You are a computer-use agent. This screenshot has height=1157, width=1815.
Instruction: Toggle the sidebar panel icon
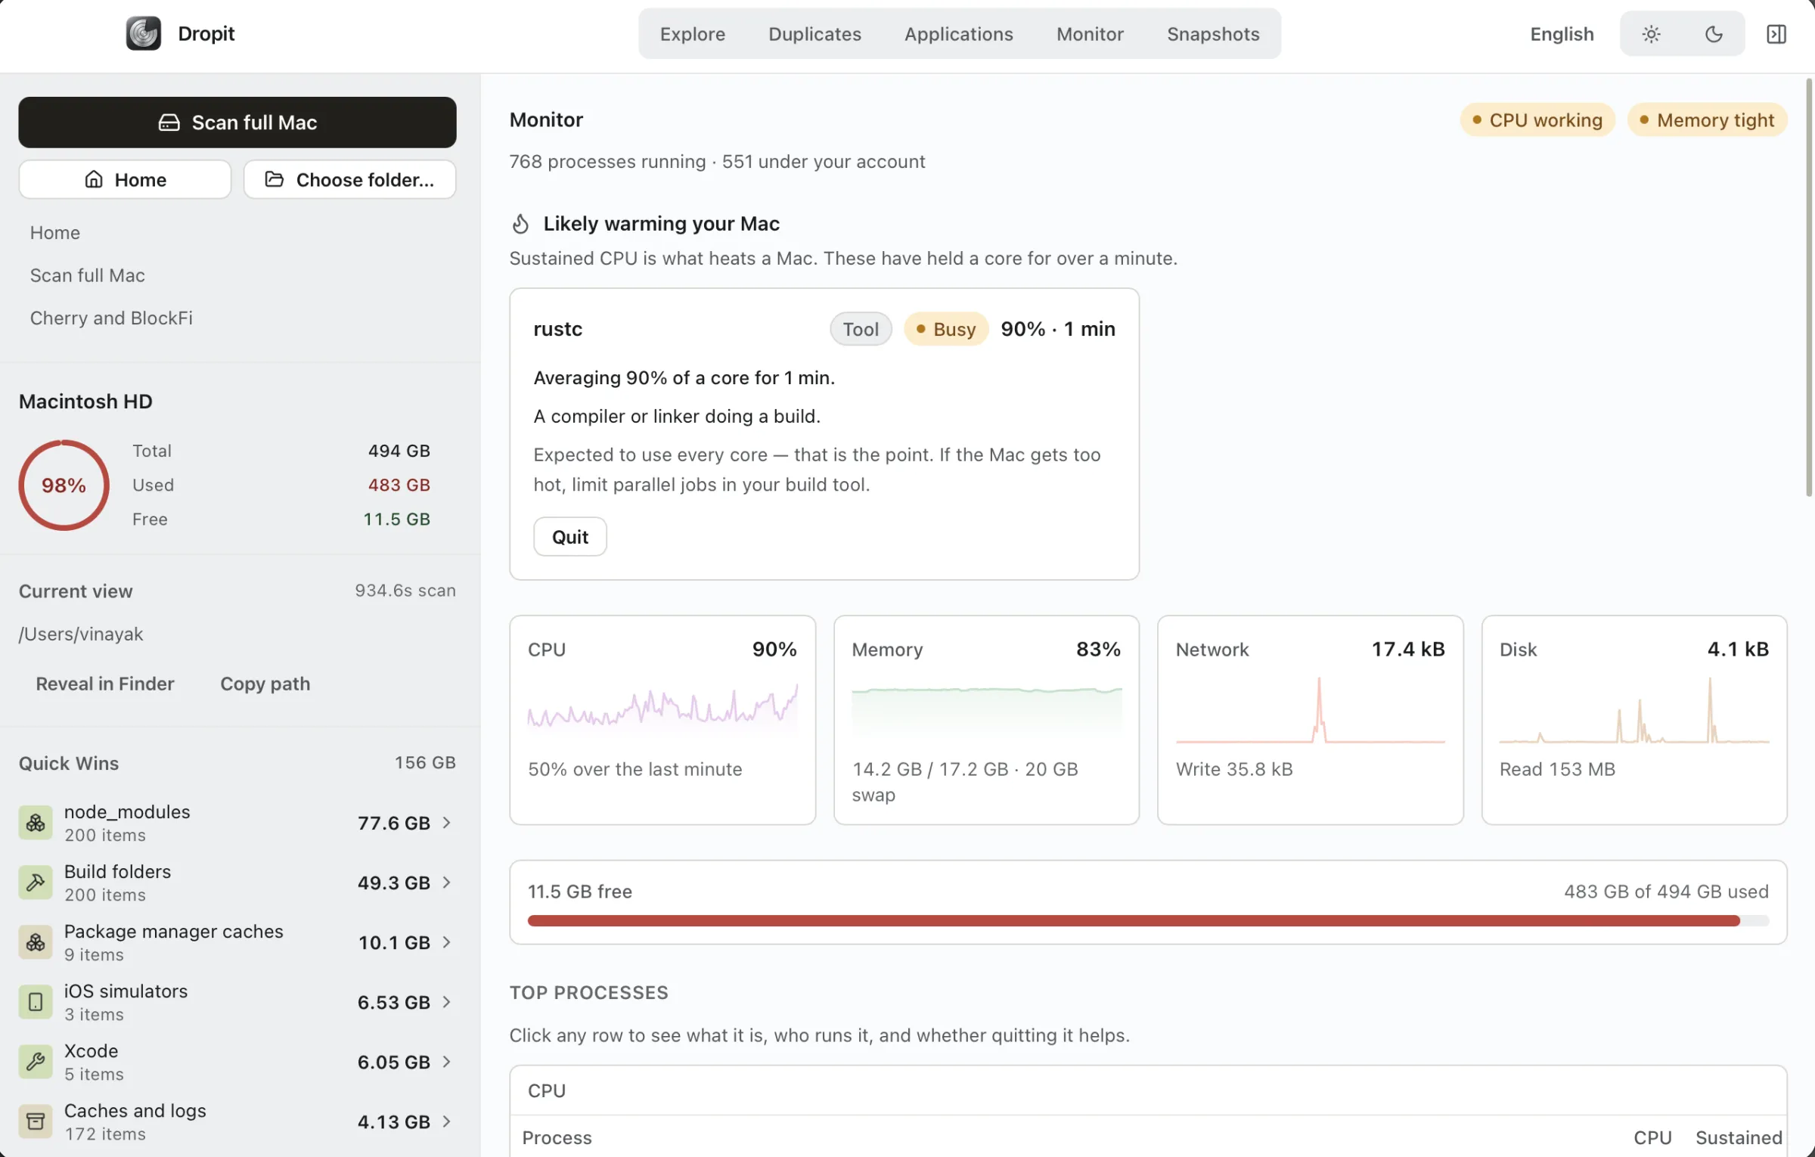1776,34
